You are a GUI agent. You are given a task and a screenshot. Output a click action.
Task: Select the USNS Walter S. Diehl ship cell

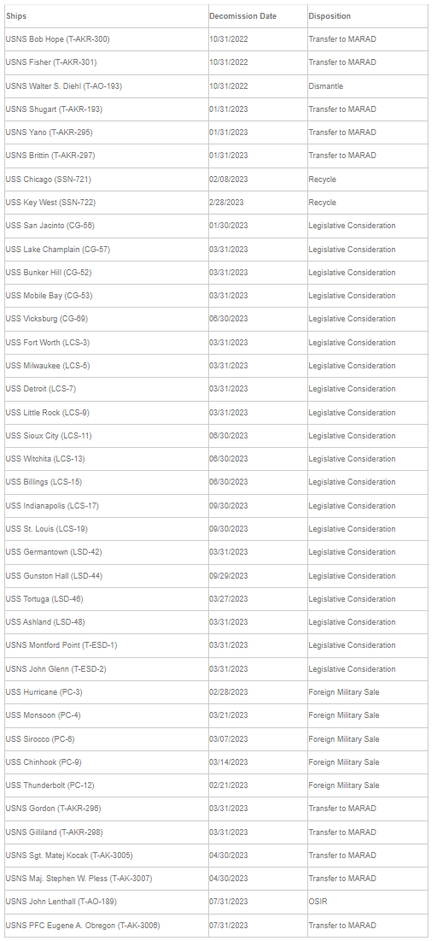click(106, 86)
